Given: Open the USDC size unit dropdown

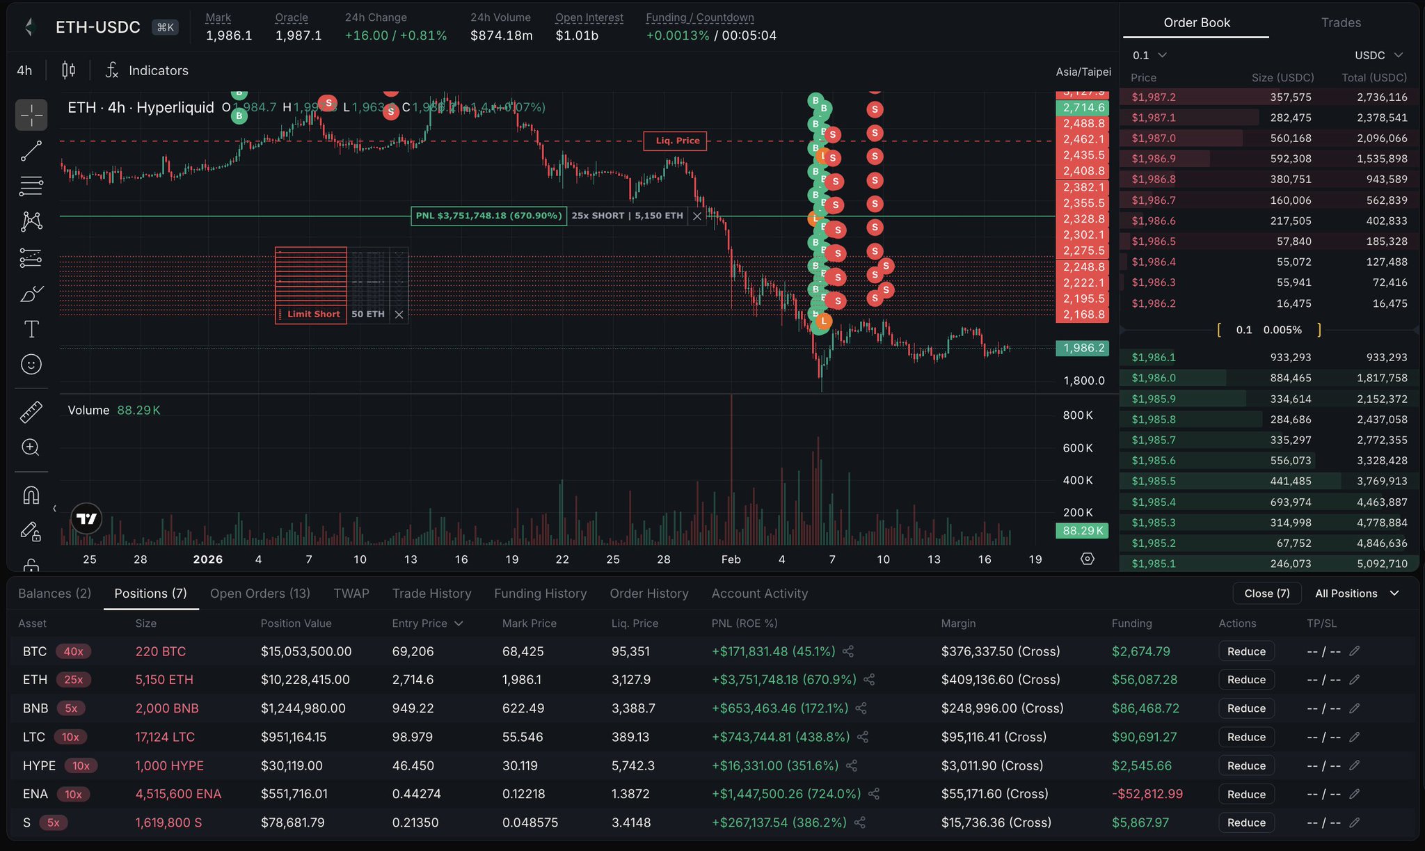Looking at the screenshot, I should (1378, 55).
